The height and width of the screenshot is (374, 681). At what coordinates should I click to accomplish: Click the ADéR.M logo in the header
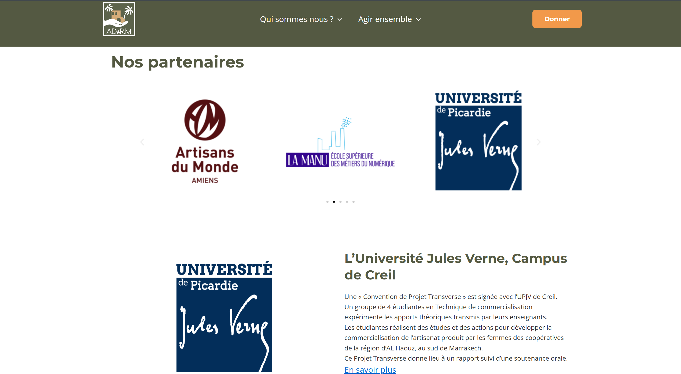tap(119, 19)
